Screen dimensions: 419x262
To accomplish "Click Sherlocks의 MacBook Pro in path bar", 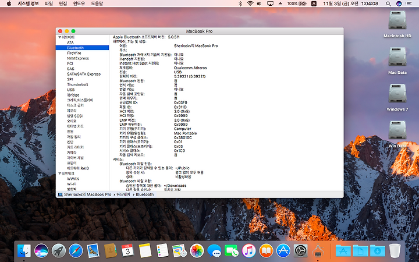I will (88, 194).
